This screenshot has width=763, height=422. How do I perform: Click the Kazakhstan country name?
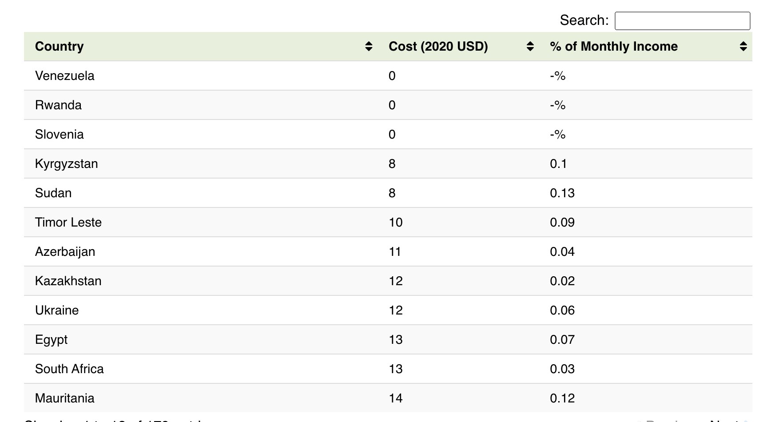(x=68, y=281)
